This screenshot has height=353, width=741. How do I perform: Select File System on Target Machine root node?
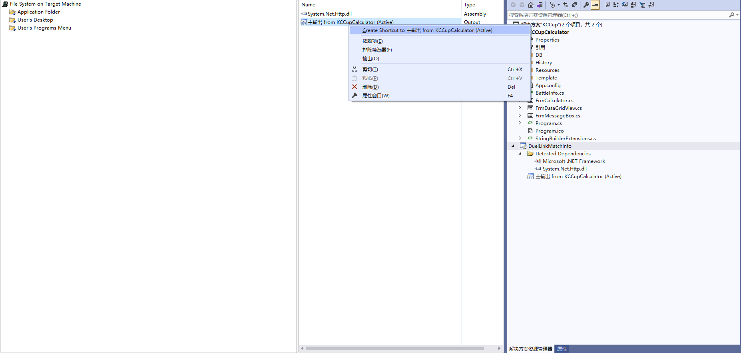[45, 4]
